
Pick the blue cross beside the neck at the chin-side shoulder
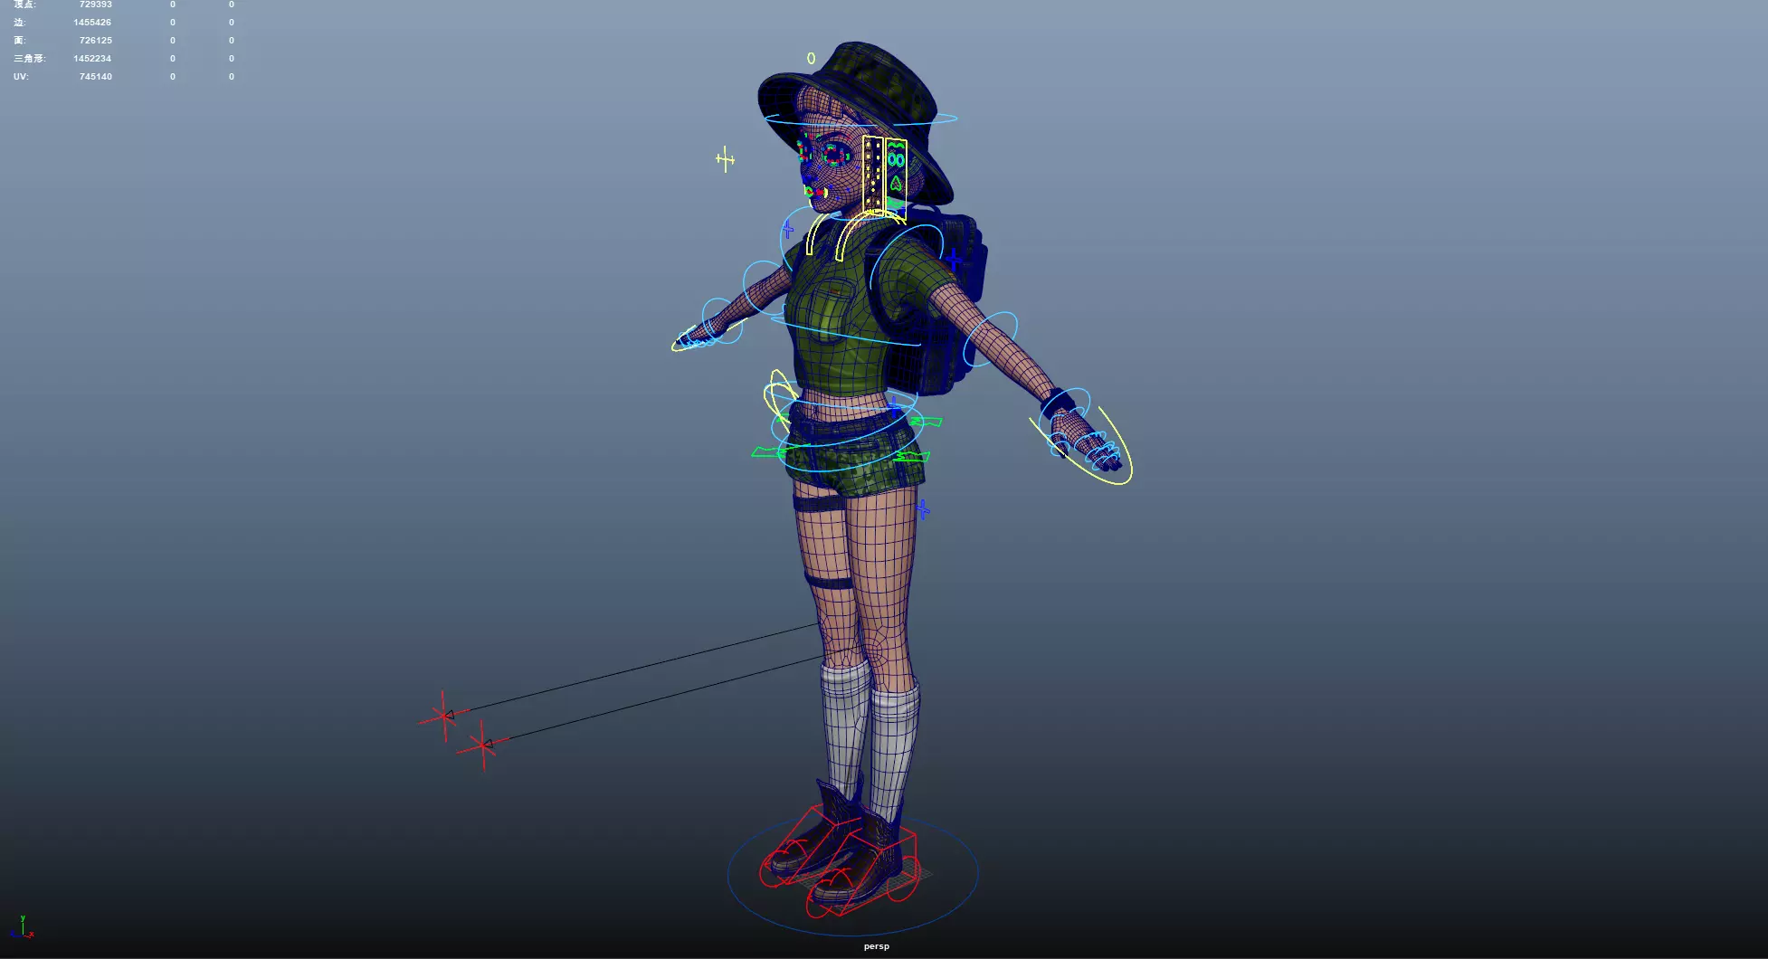[787, 230]
